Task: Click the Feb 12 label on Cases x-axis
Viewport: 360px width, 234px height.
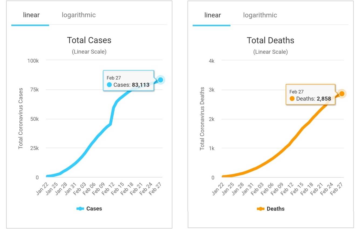Action: (x=108, y=188)
